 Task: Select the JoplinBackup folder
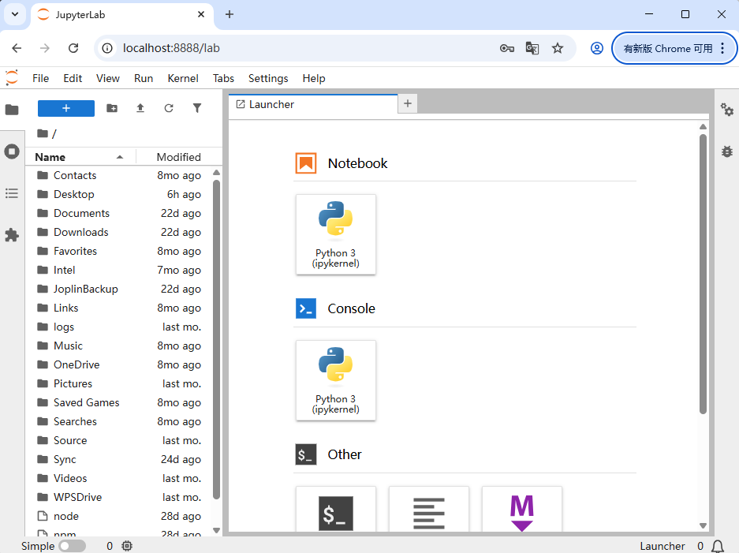(119, 289)
